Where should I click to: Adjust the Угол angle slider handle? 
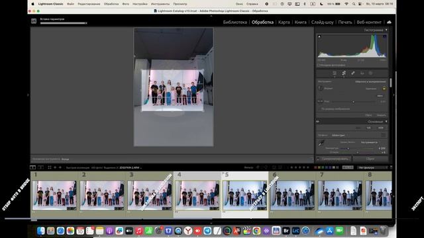(x=353, y=102)
